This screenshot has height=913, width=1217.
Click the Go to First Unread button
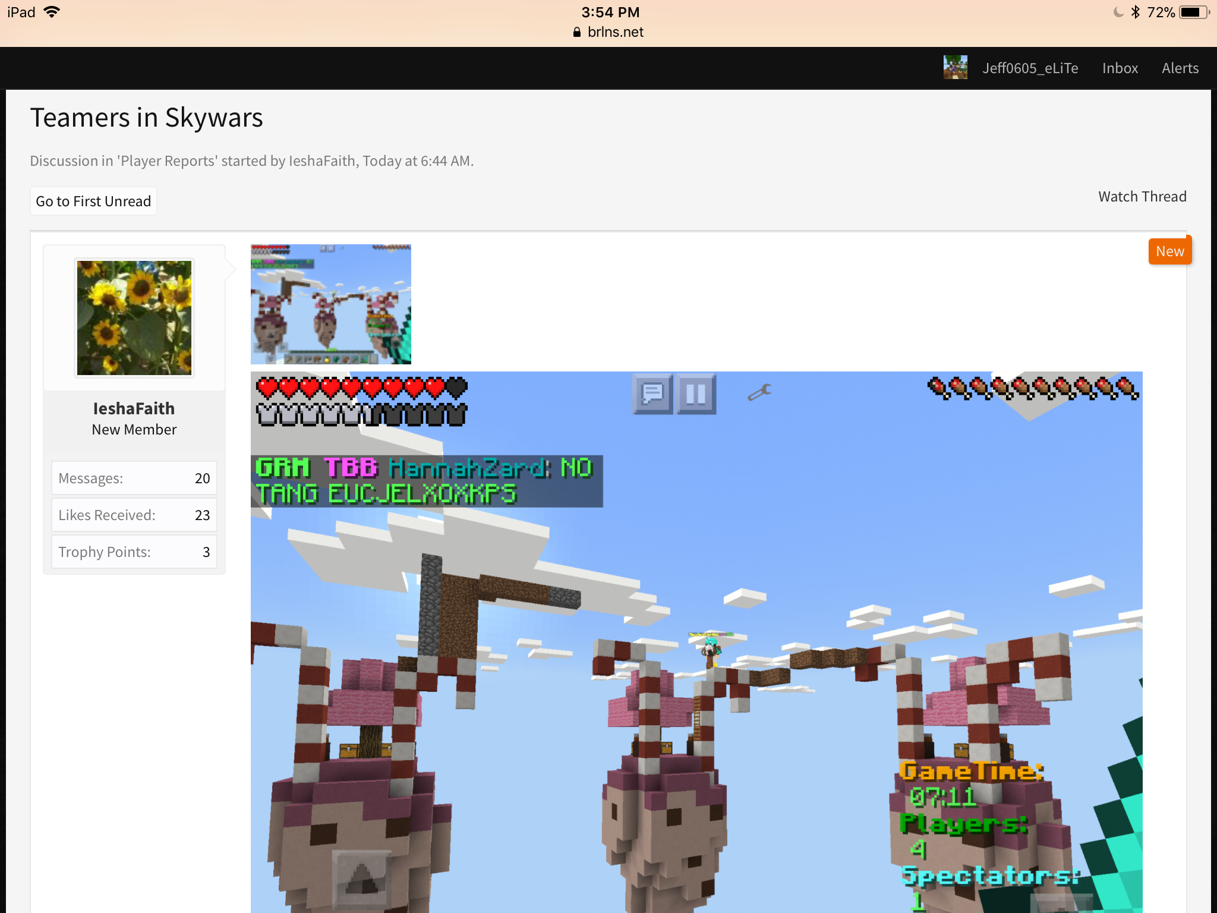(93, 201)
